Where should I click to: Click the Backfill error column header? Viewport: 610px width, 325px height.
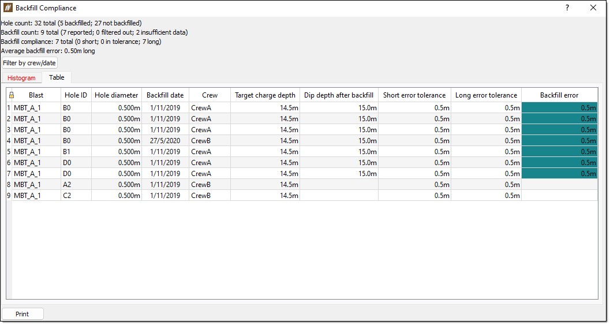[x=559, y=95]
